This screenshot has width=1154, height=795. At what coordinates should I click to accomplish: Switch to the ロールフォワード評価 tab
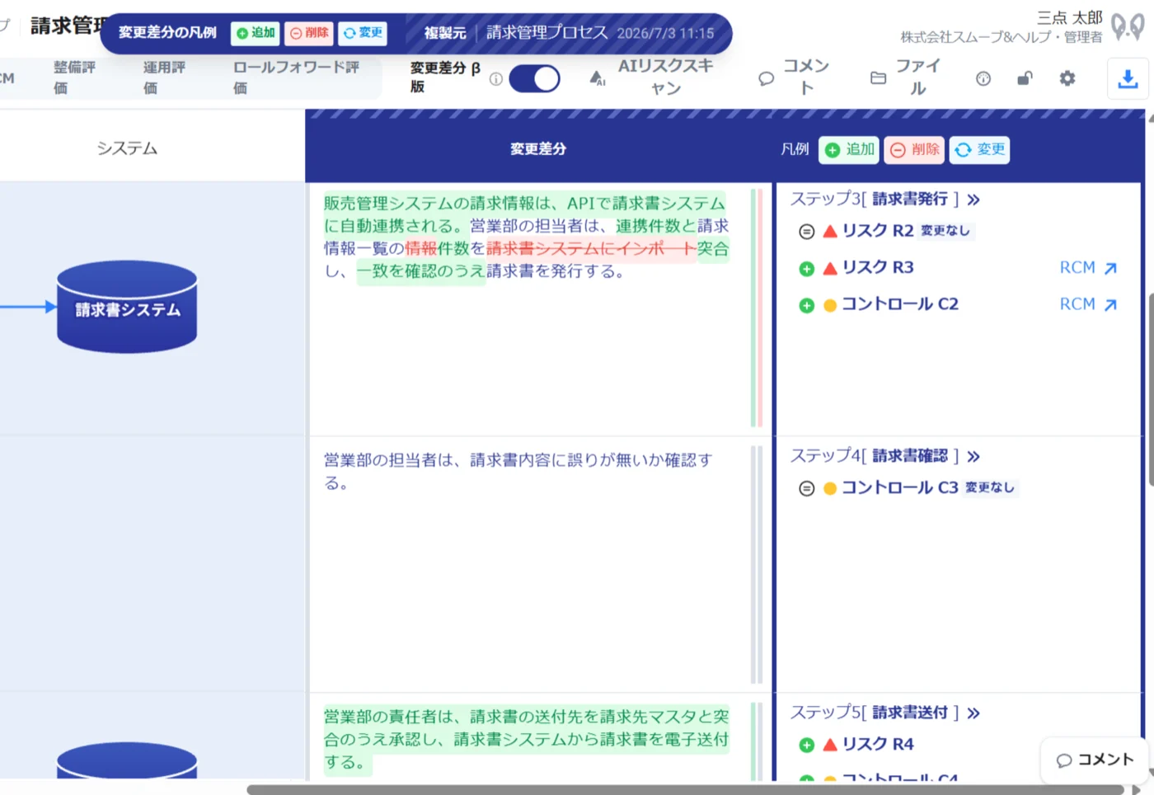click(x=297, y=78)
